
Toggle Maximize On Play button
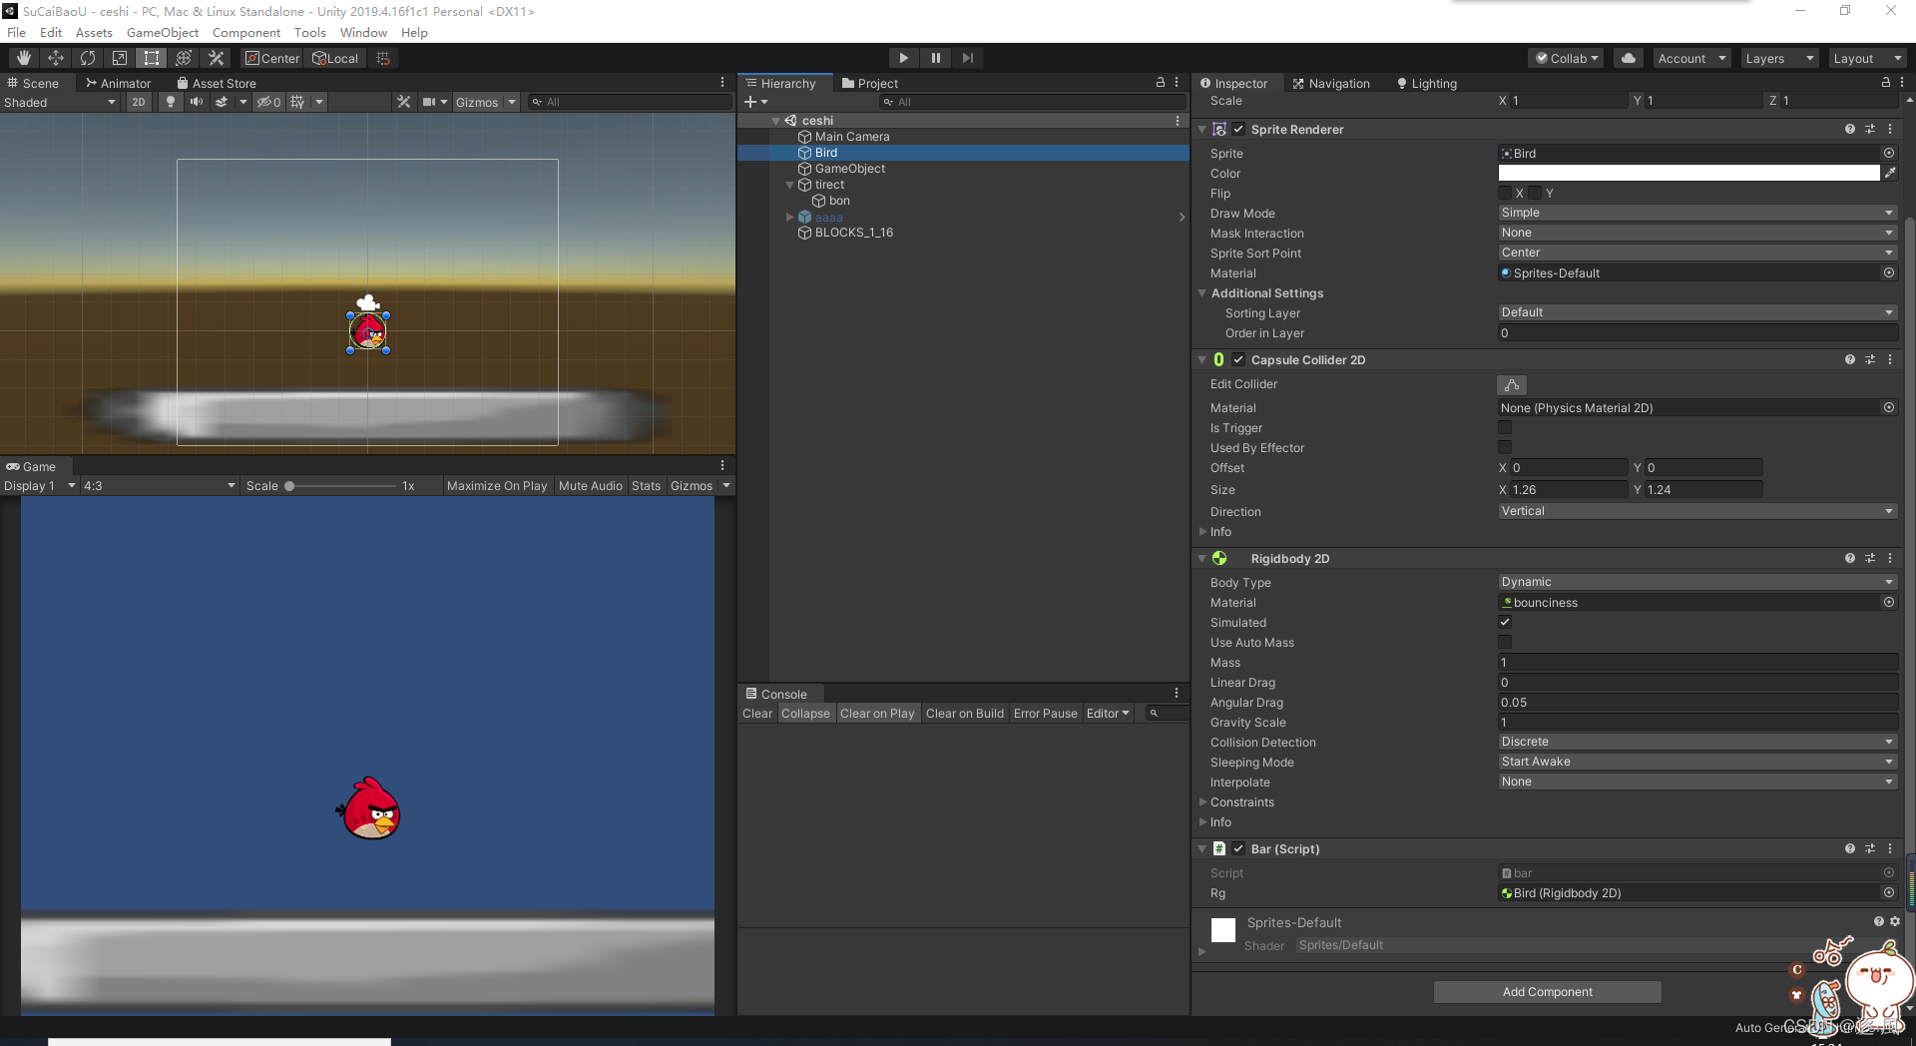(497, 485)
